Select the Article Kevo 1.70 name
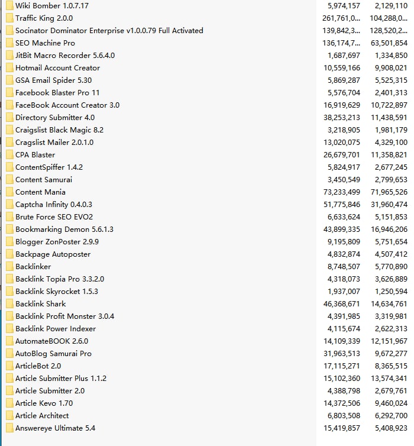 pos(44,403)
